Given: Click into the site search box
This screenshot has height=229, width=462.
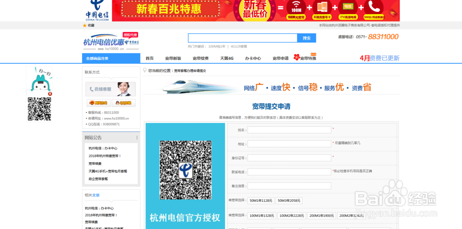Looking at the screenshot, I should click(243, 38).
